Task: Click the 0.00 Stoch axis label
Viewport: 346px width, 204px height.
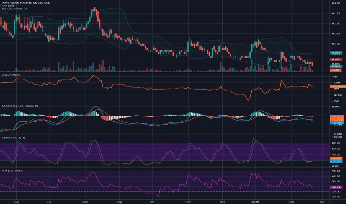Action: (335, 166)
